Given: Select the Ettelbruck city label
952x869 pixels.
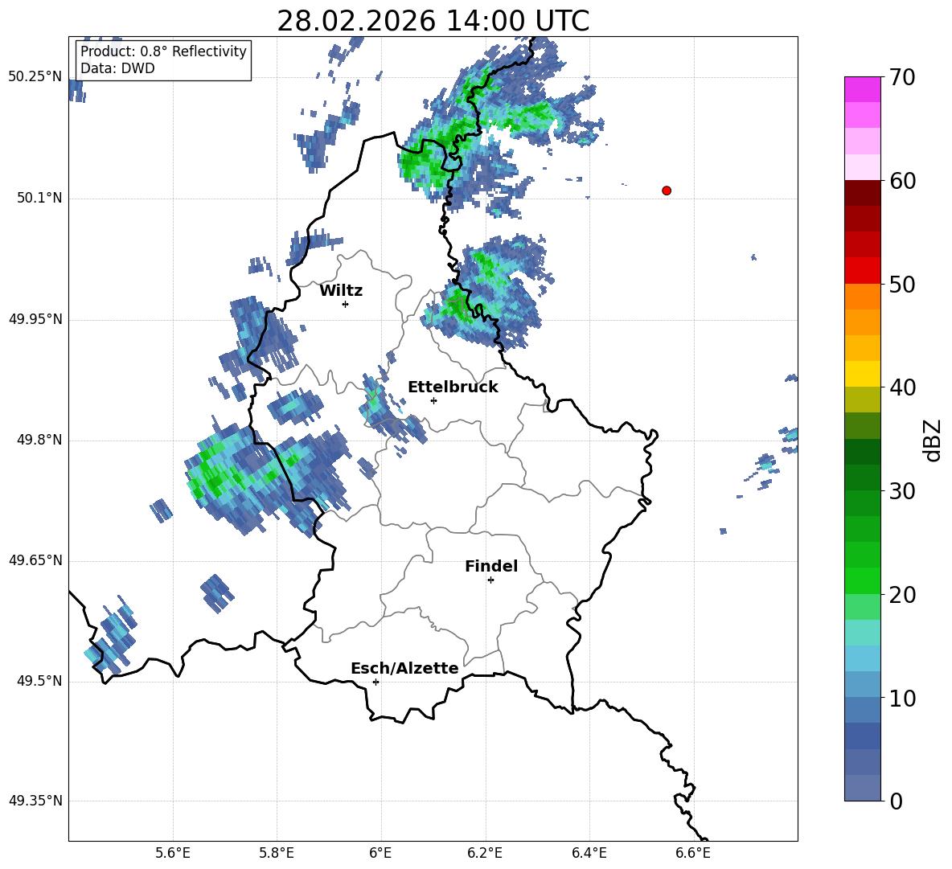Looking at the screenshot, I should tap(453, 387).
